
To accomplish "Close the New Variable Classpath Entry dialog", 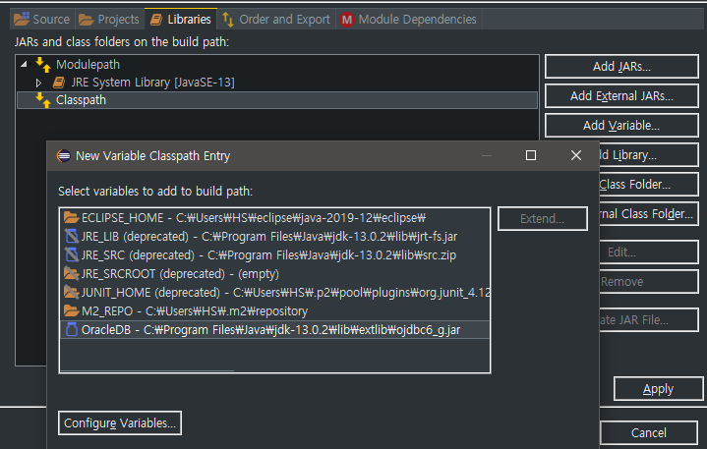I will tap(576, 155).
